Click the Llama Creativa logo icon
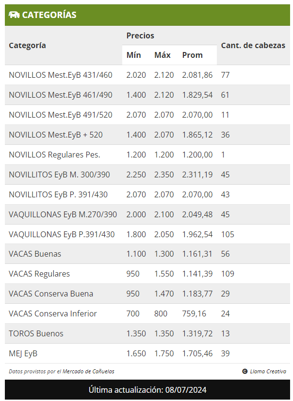The image size is (293, 401). click(x=245, y=371)
